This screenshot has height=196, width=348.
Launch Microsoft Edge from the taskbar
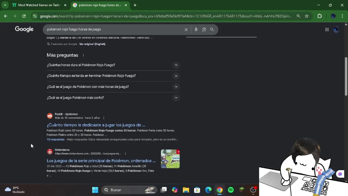click(208, 190)
